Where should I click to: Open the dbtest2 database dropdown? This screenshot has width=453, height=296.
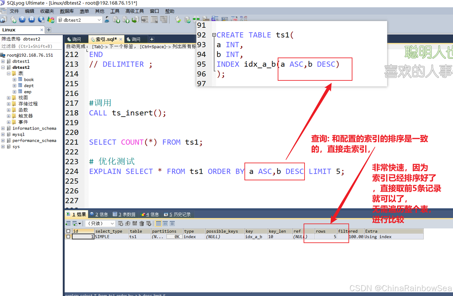(99, 19)
